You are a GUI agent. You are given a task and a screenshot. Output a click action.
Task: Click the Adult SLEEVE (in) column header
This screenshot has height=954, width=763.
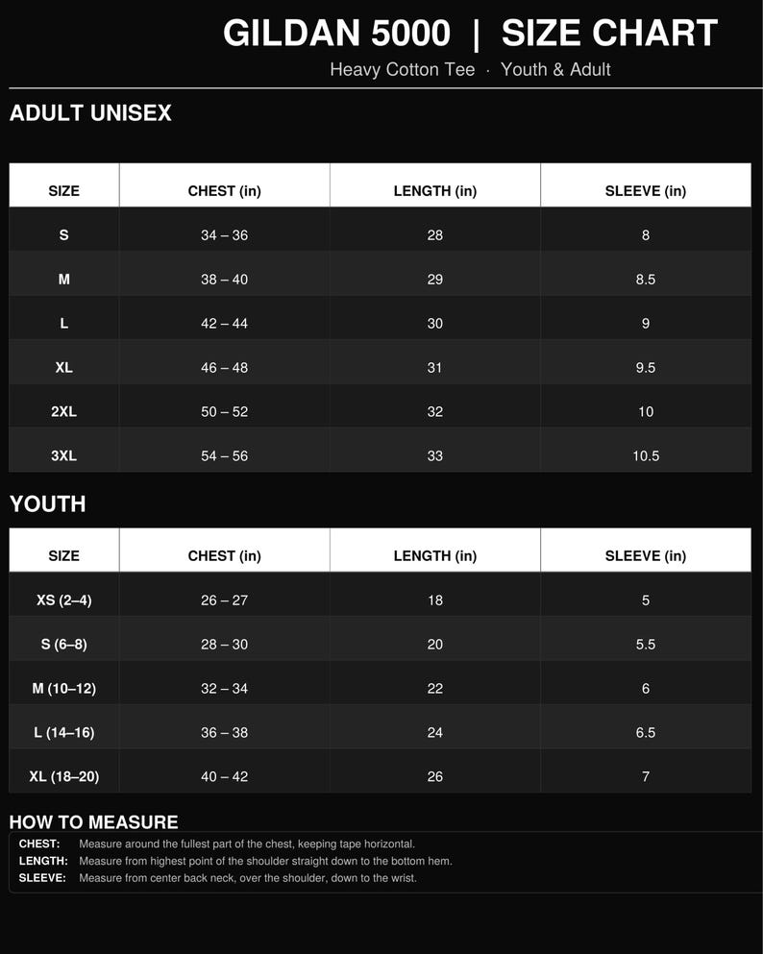click(x=646, y=191)
